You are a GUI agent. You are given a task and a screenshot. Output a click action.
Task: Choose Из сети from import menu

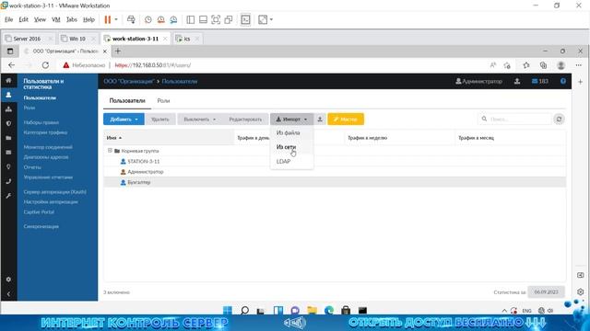(287, 147)
